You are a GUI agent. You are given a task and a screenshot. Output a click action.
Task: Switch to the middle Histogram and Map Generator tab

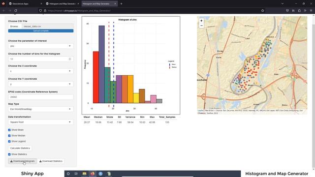(63, 3)
